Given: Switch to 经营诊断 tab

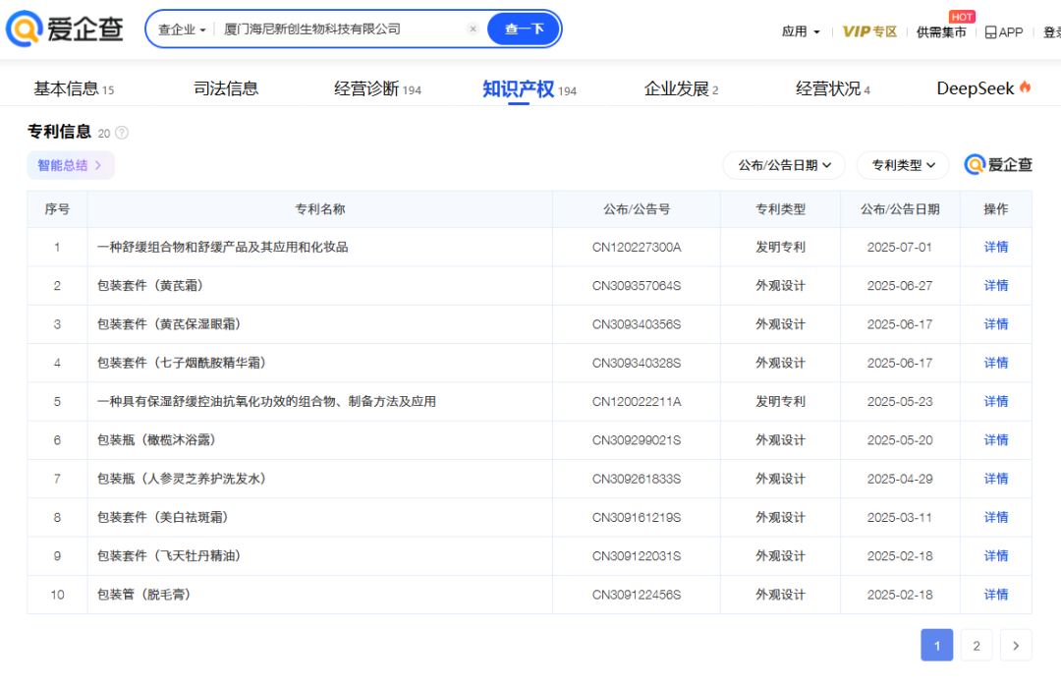Looking at the screenshot, I should pos(377,88).
